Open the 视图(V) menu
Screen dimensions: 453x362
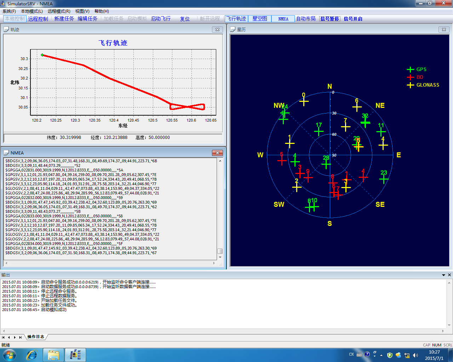[82, 11]
